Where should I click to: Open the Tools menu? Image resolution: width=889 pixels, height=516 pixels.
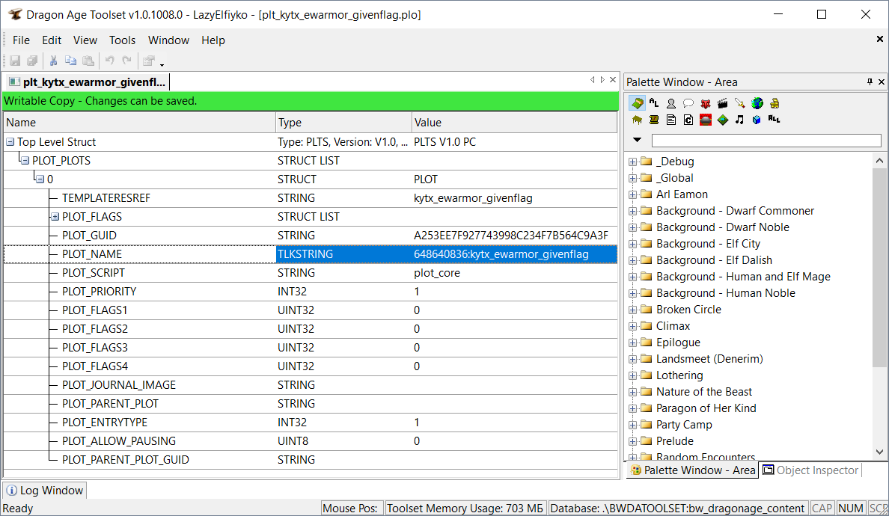tap(122, 40)
